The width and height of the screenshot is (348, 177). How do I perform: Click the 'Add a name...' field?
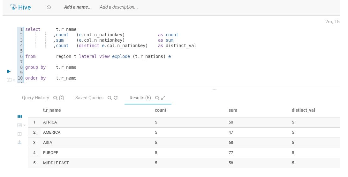pos(78,7)
